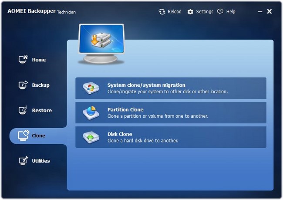
Task: Click the Disk Clone green arrow icon
Action: tap(91, 137)
